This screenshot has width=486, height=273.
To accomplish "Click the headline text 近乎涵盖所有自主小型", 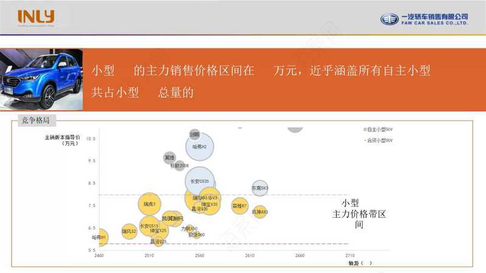I will tap(370, 70).
